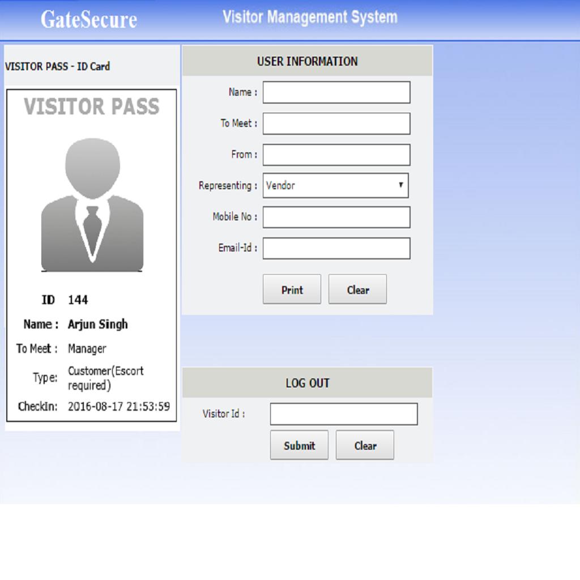Click the Visitor Management System title

pos(310,17)
